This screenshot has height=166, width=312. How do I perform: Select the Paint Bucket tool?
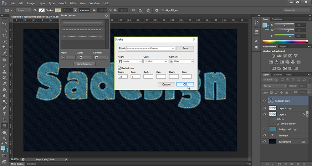point(4,90)
